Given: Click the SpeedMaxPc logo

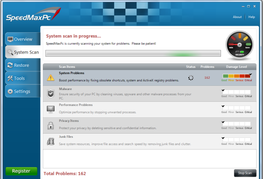Looking at the screenshot, I should (33, 15).
